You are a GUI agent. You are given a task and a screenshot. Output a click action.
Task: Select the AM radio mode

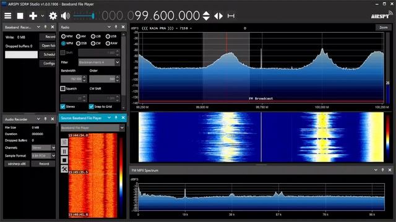tap(81, 36)
